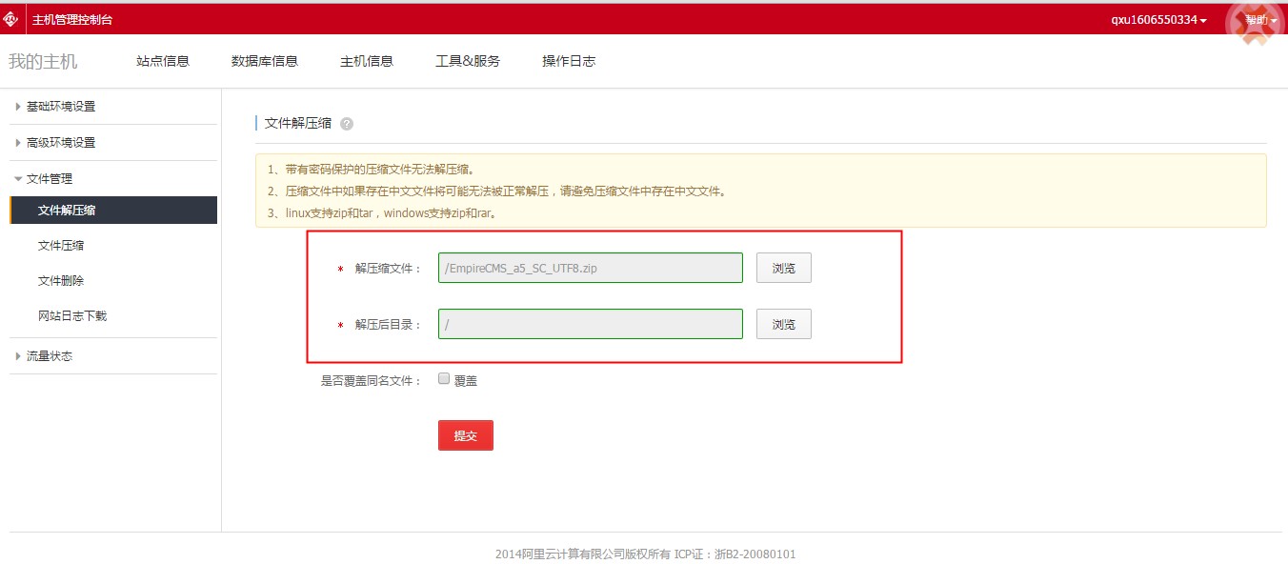Open the qxu1606550334 account dropdown
Viewport: 1288px width, 564px height.
pos(1158,20)
